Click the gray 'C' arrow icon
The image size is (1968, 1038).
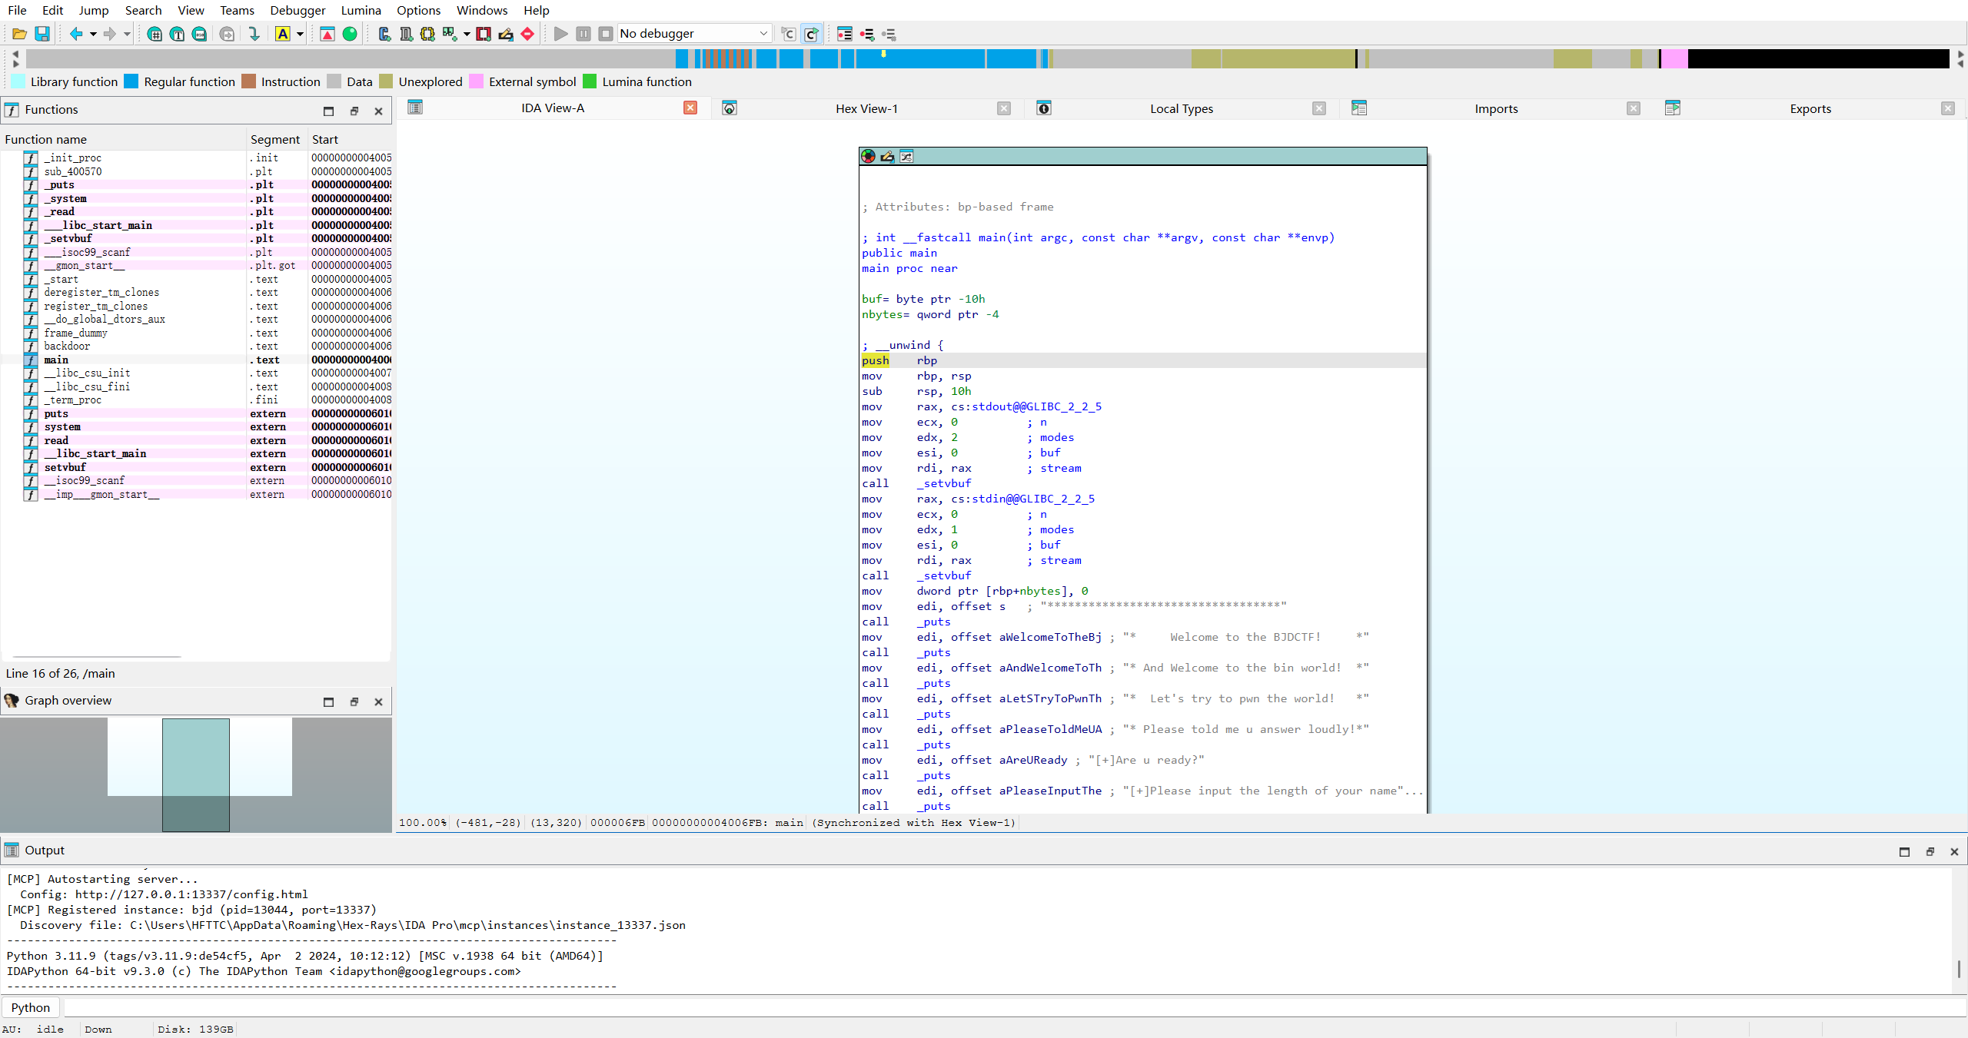789,34
